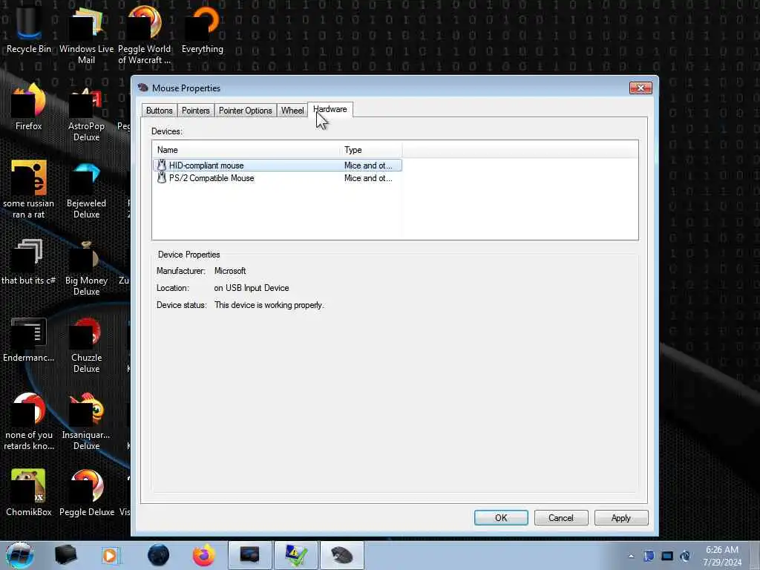Click the Mouse Properties title bar icon

click(142, 88)
